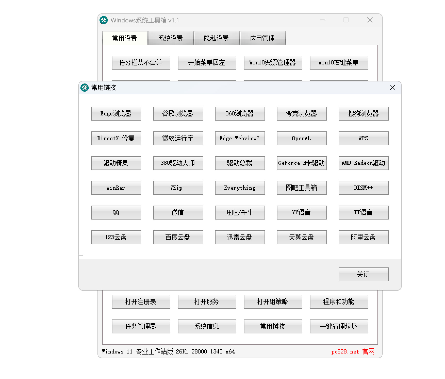Screen dimensions: 445x379
Task: Open the Edge浏览器 download link
Action: (x=116, y=113)
